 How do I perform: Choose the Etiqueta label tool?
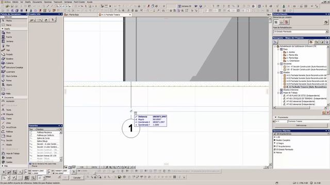(14, 114)
